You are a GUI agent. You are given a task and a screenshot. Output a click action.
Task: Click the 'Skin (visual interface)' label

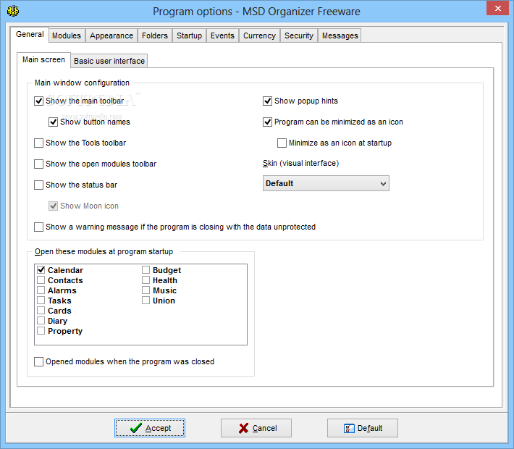point(300,164)
